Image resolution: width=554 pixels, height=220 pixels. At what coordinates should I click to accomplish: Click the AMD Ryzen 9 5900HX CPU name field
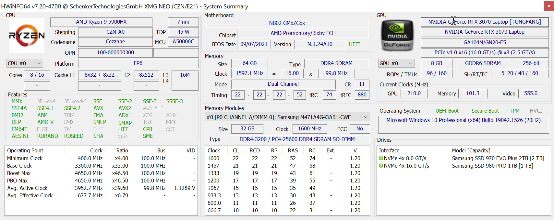click(101, 22)
